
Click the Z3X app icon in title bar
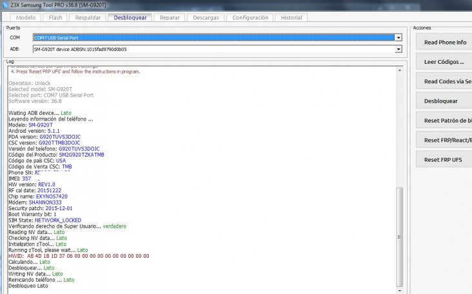[x=5, y=5]
